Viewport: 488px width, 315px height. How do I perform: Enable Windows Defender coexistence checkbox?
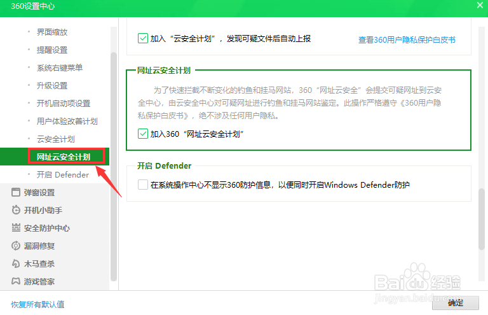[x=143, y=185]
